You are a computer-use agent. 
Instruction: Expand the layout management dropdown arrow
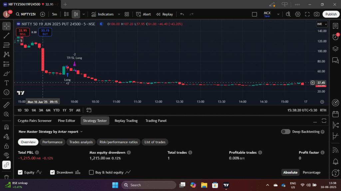(x=278, y=14)
